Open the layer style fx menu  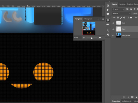pyautogui.click(x=129, y=97)
